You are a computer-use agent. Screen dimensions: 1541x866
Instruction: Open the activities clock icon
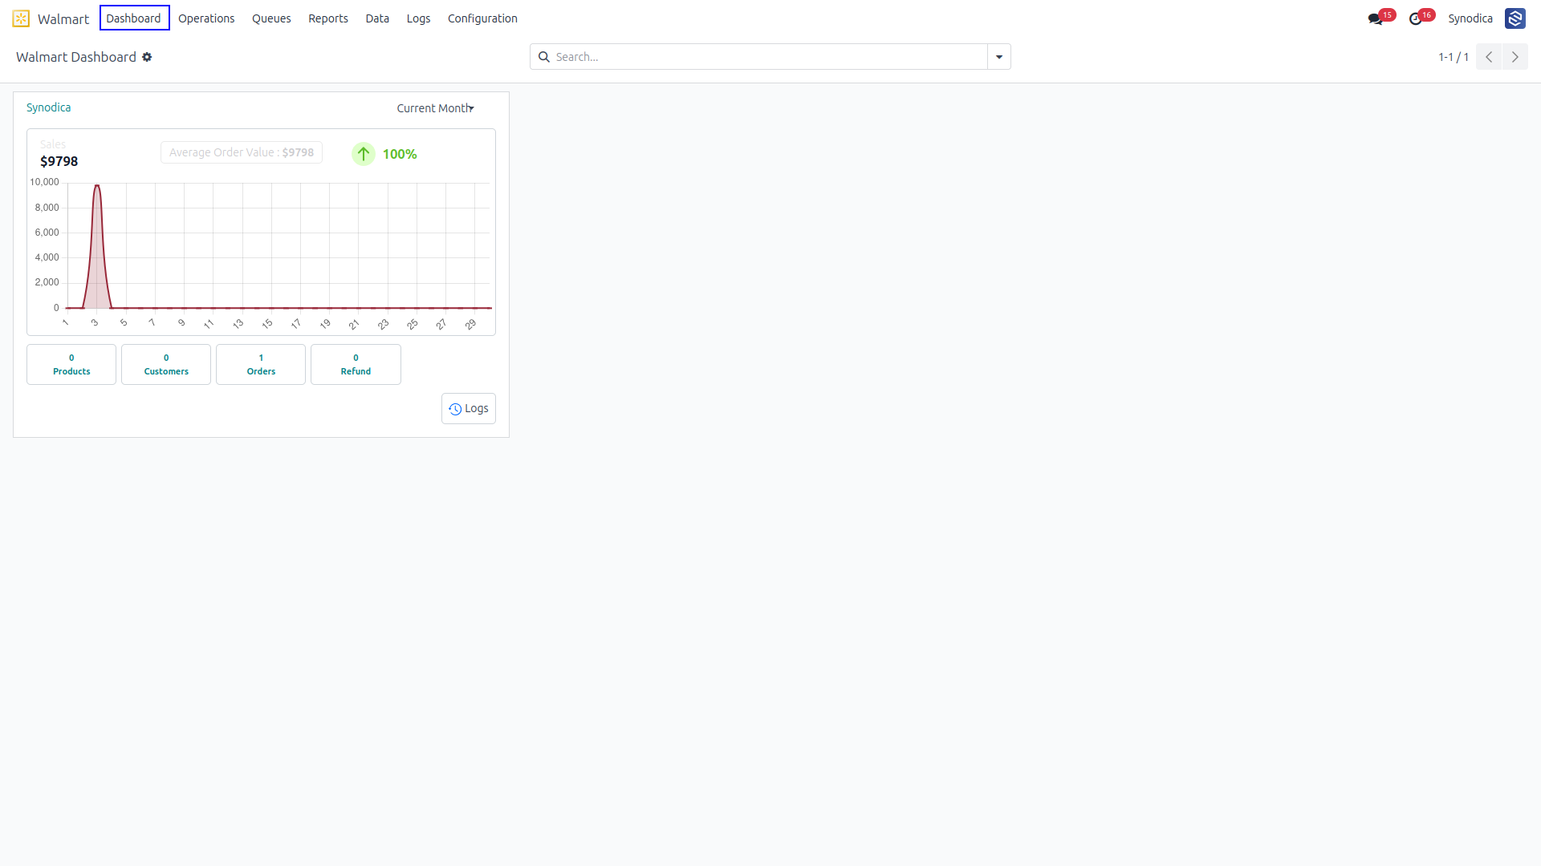coord(1415,19)
